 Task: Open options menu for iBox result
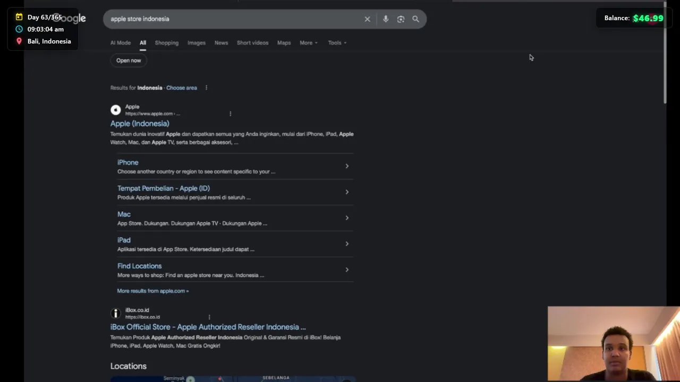[209, 317]
